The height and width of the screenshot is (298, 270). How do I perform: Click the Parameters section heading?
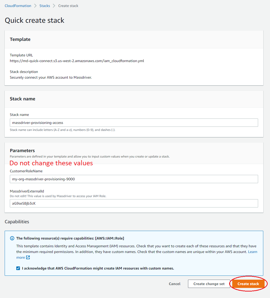click(x=22, y=151)
